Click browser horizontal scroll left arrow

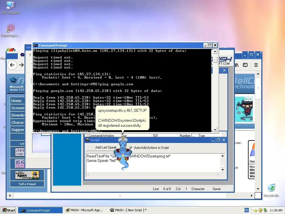point(10,196)
